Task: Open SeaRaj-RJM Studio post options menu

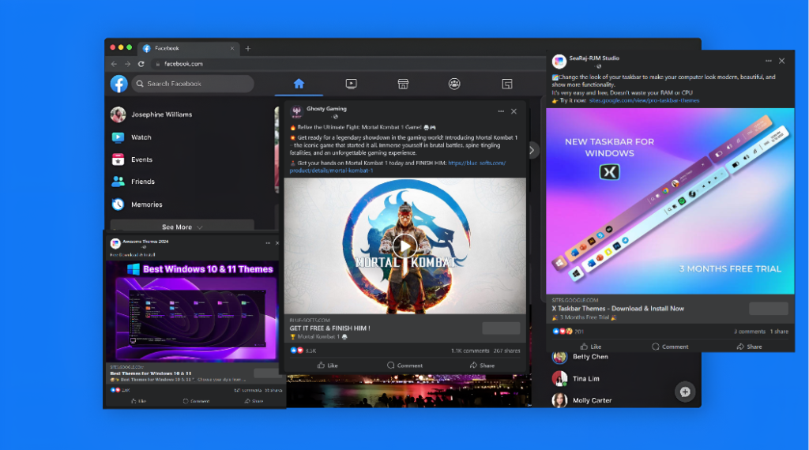Action: click(769, 61)
